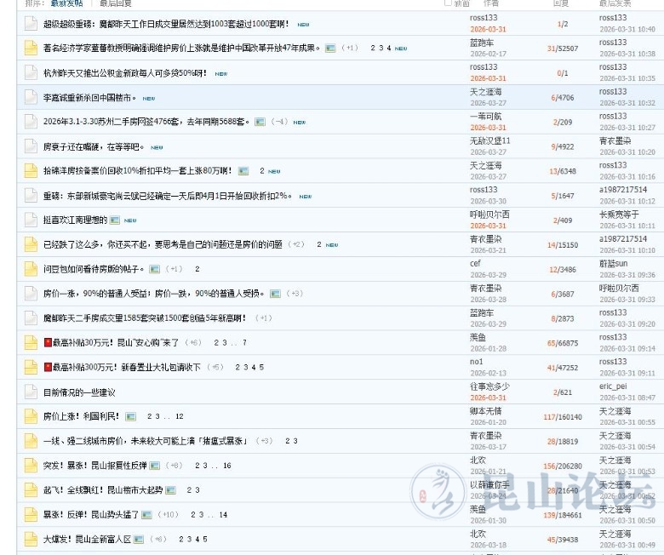Click red badge icon on 最高补贴30万元 thread
This screenshot has height=555, width=664.
(x=48, y=343)
